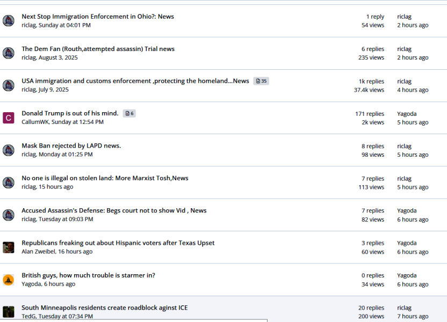Open 'Next Stop Immigration Enforcement in Ohio' thread
Viewport: 447px width, 322px height.
point(98,17)
